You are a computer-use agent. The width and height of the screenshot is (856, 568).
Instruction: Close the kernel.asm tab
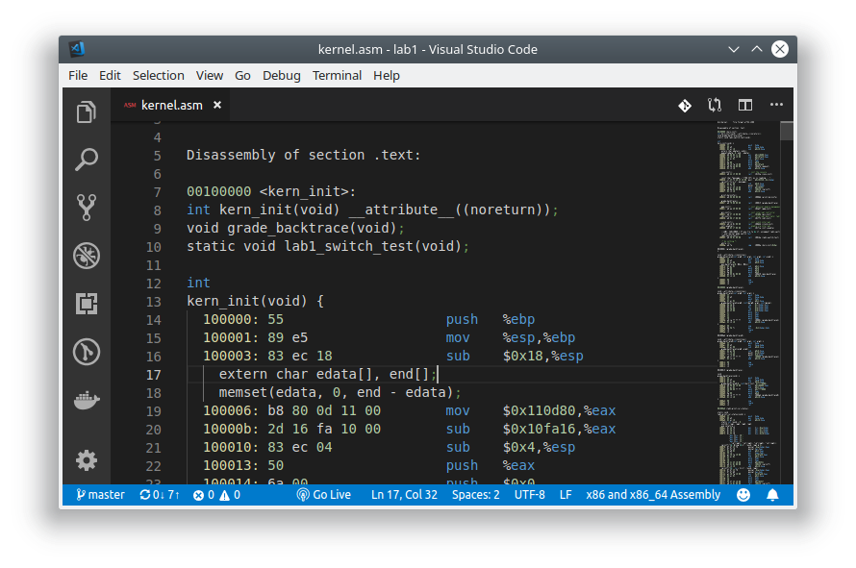217,105
